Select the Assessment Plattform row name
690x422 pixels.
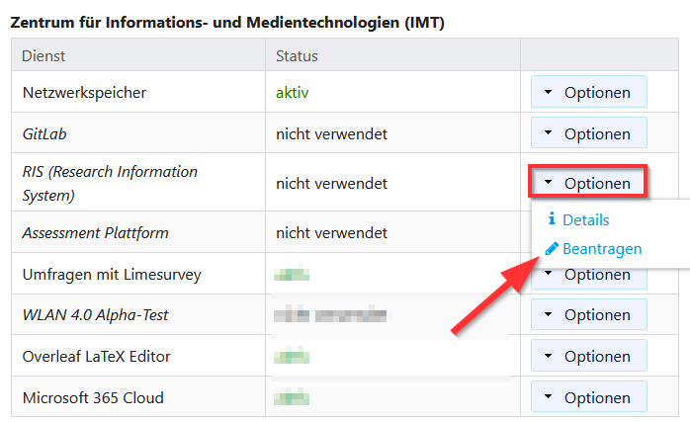(x=95, y=233)
